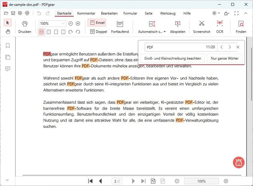Collapse the ribbon with the chevron
Viewport: 253px width, 186px height.
246,13
